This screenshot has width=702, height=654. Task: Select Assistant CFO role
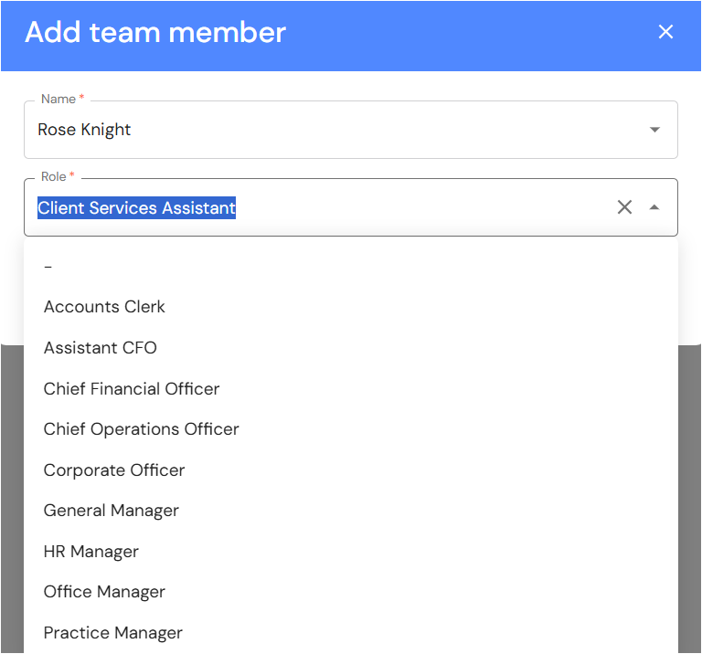tap(101, 348)
